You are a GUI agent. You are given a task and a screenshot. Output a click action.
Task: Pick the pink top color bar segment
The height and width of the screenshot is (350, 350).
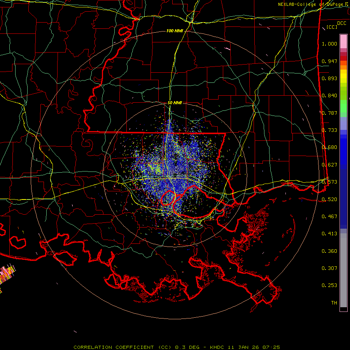343,42
